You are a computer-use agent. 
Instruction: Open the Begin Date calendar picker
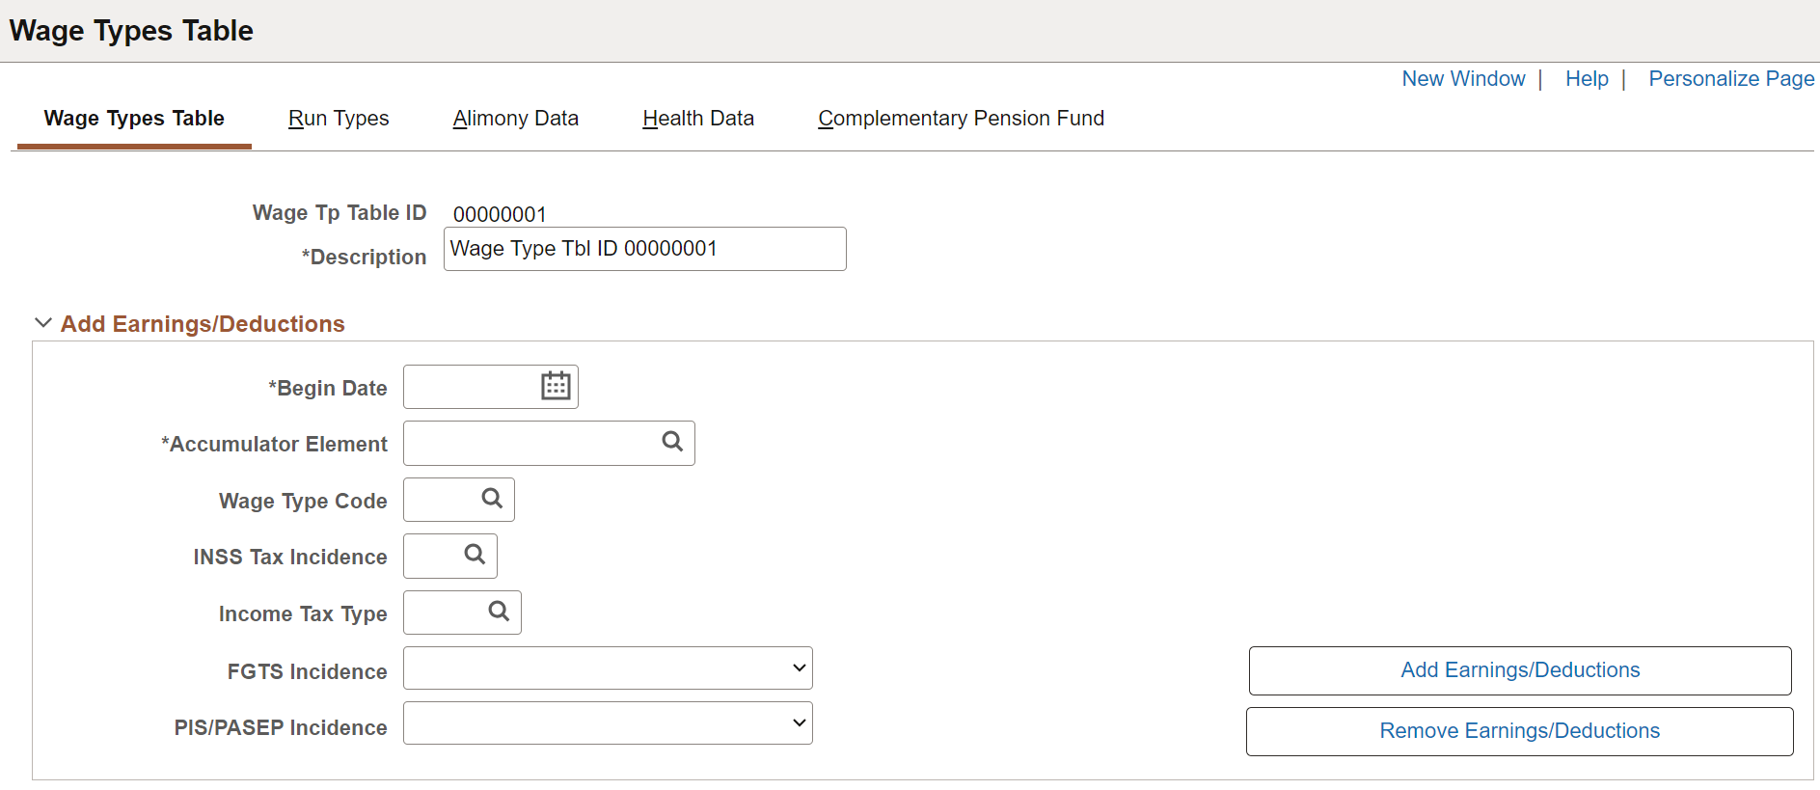tap(556, 386)
